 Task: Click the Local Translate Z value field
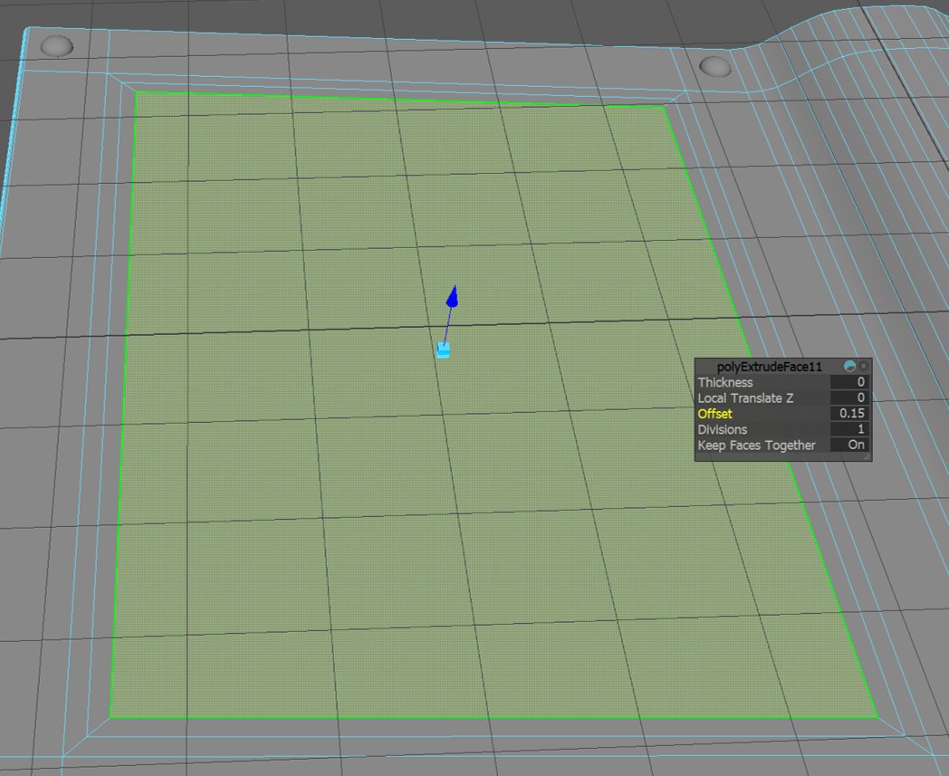[x=849, y=398]
